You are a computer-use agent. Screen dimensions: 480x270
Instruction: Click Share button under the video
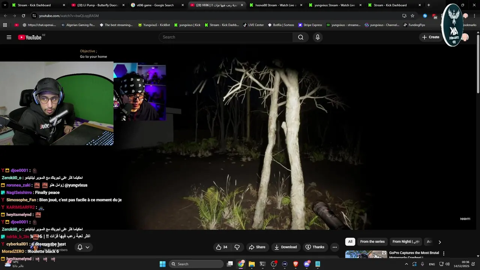tap(257, 247)
